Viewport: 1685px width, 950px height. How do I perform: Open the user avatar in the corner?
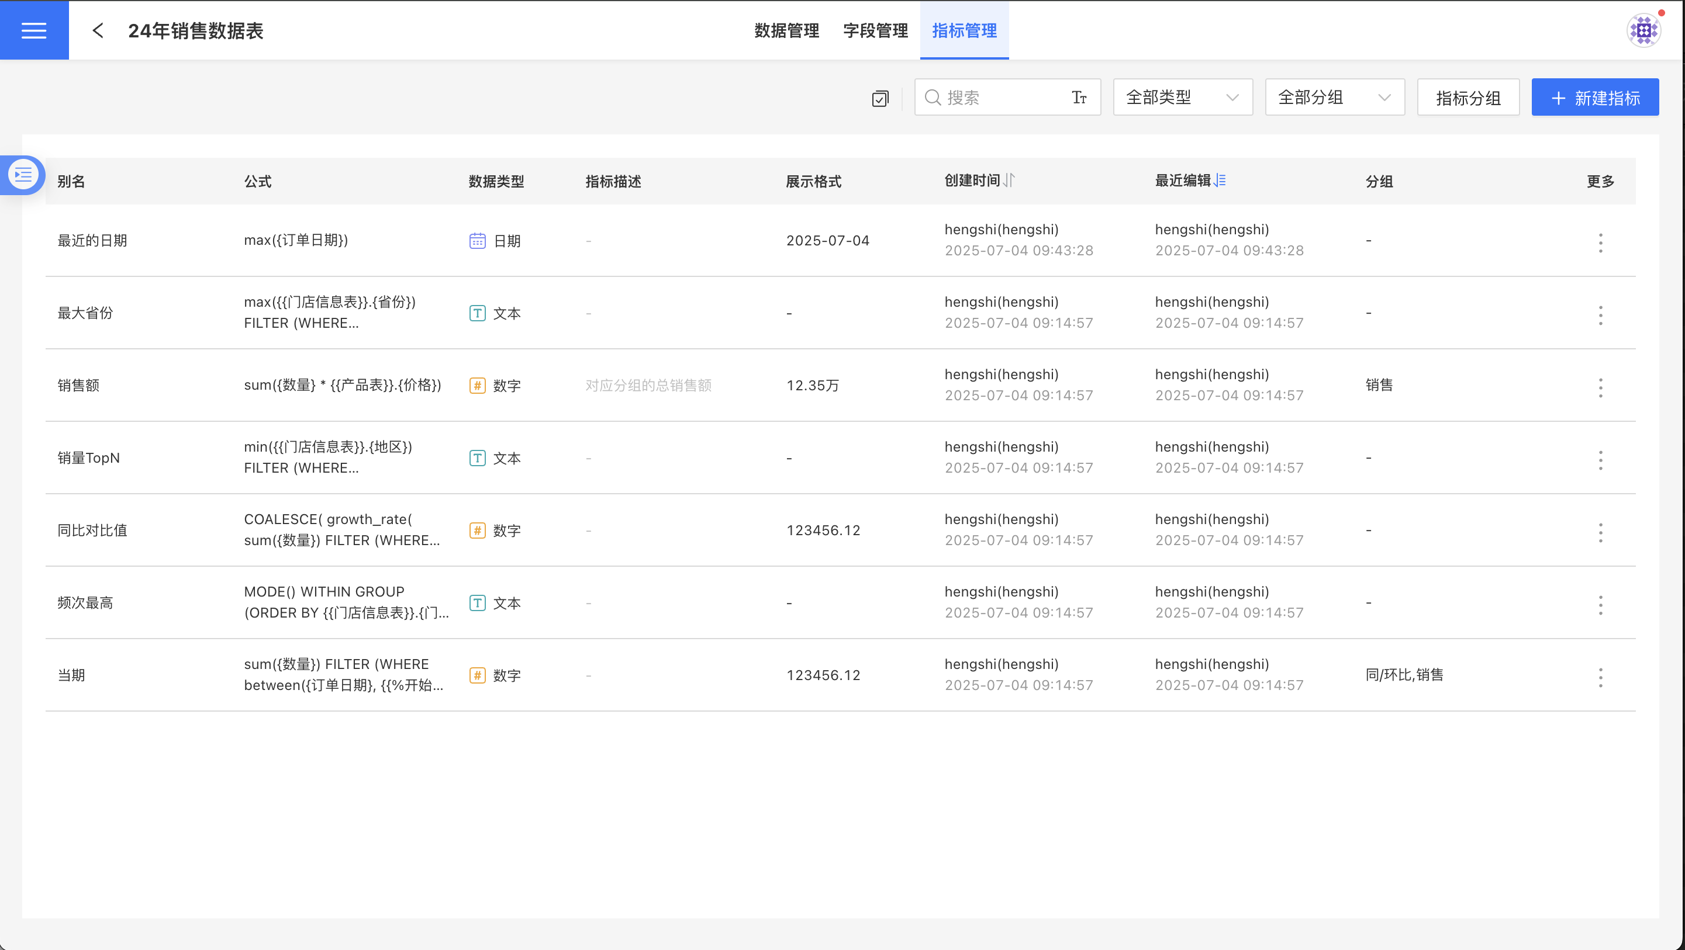pos(1643,30)
